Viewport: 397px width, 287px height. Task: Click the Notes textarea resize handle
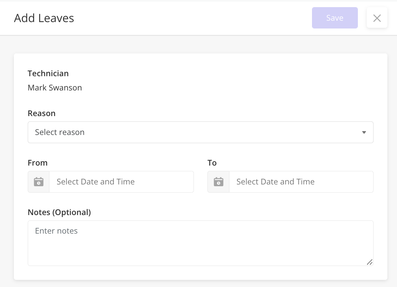point(370,262)
